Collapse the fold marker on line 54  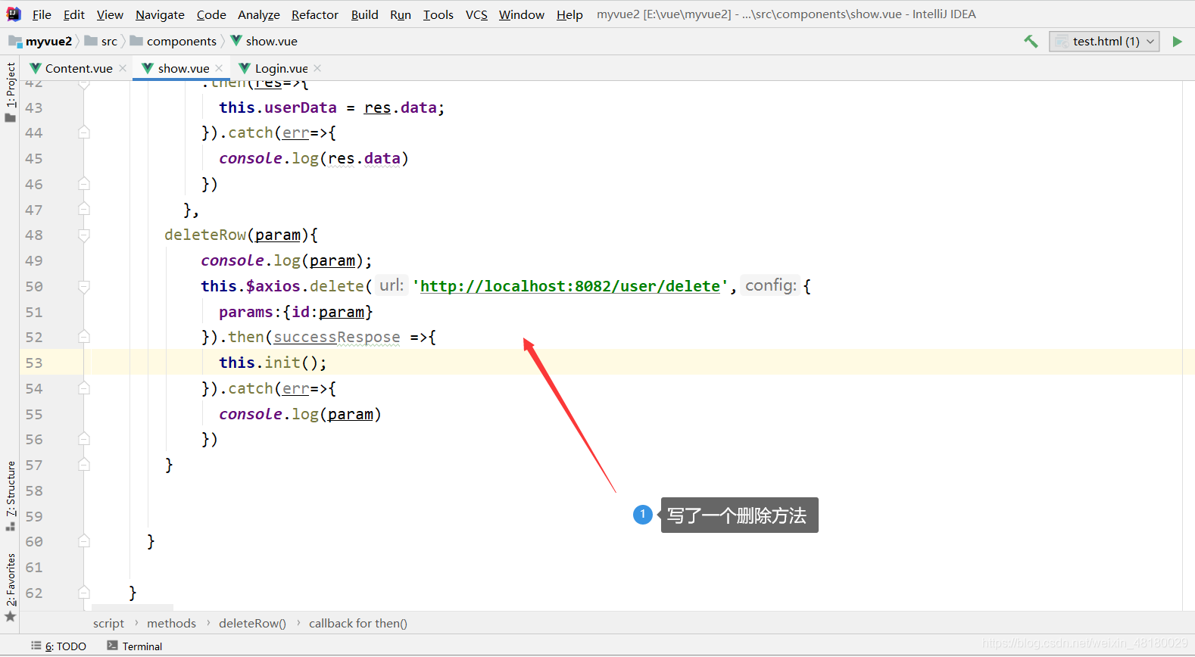pos(84,388)
